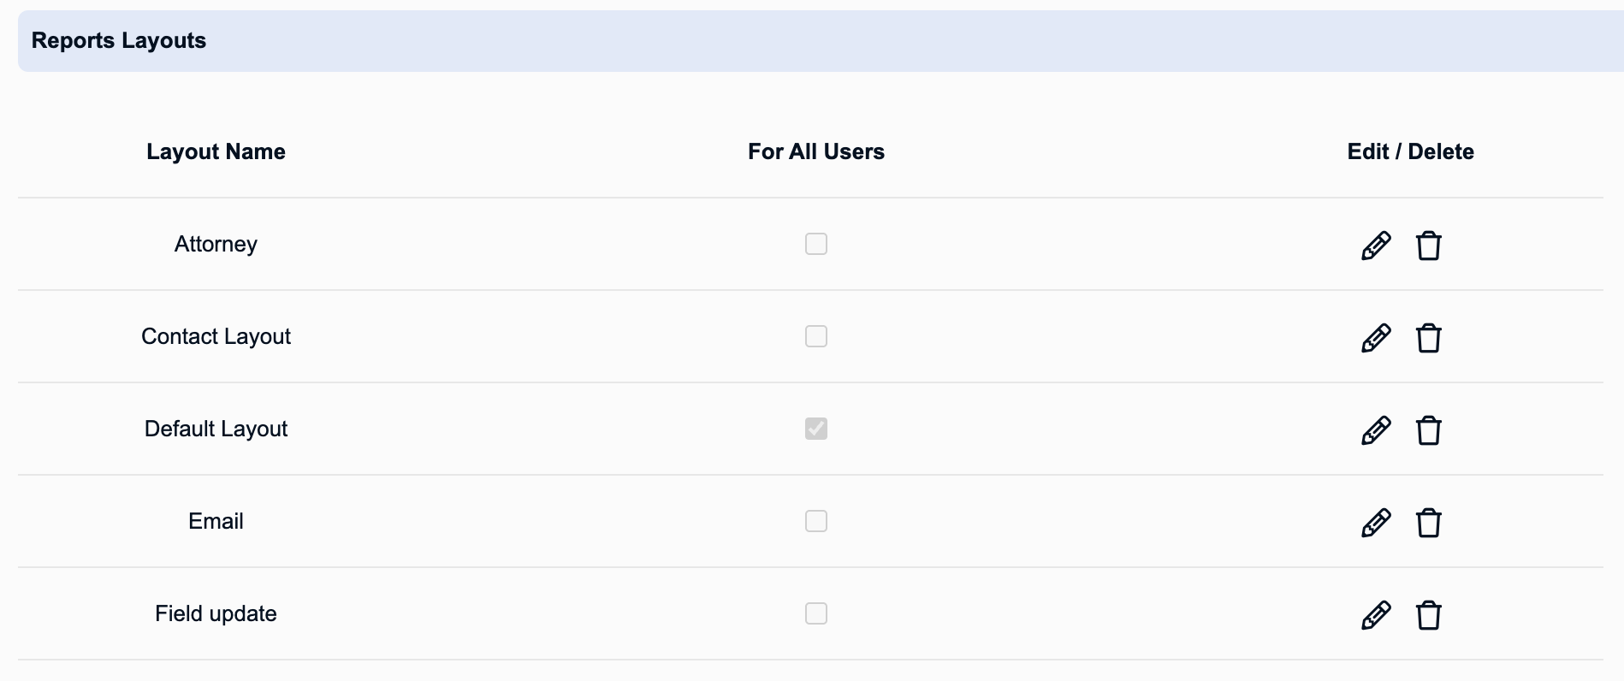Edit the Field update layout
1624x681 pixels.
tap(1376, 615)
